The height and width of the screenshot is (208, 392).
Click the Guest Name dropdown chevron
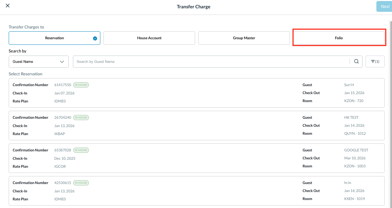coord(62,61)
